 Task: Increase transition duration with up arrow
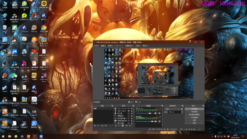coord(182,112)
